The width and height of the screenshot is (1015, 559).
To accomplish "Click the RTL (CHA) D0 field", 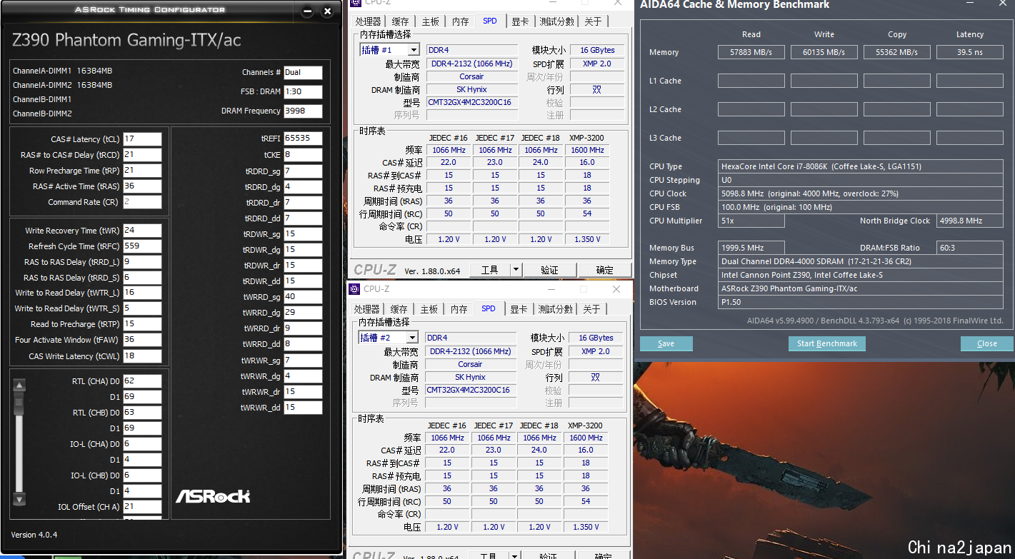I will [142, 381].
